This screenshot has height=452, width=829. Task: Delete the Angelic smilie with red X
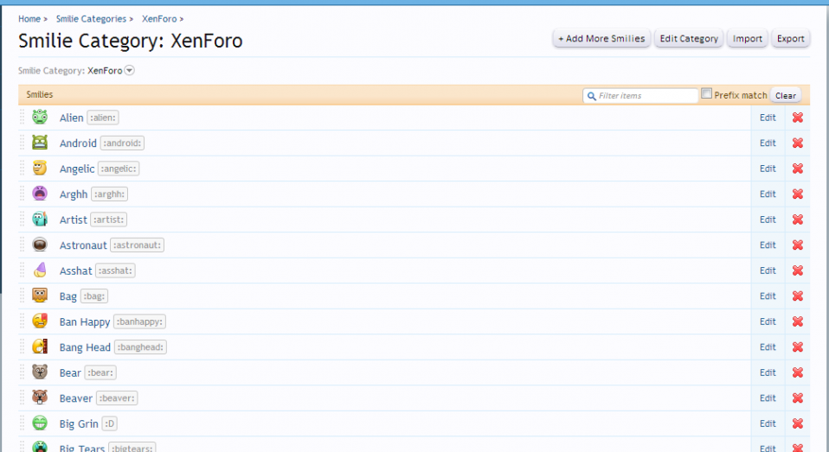click(x=798, y=169)
